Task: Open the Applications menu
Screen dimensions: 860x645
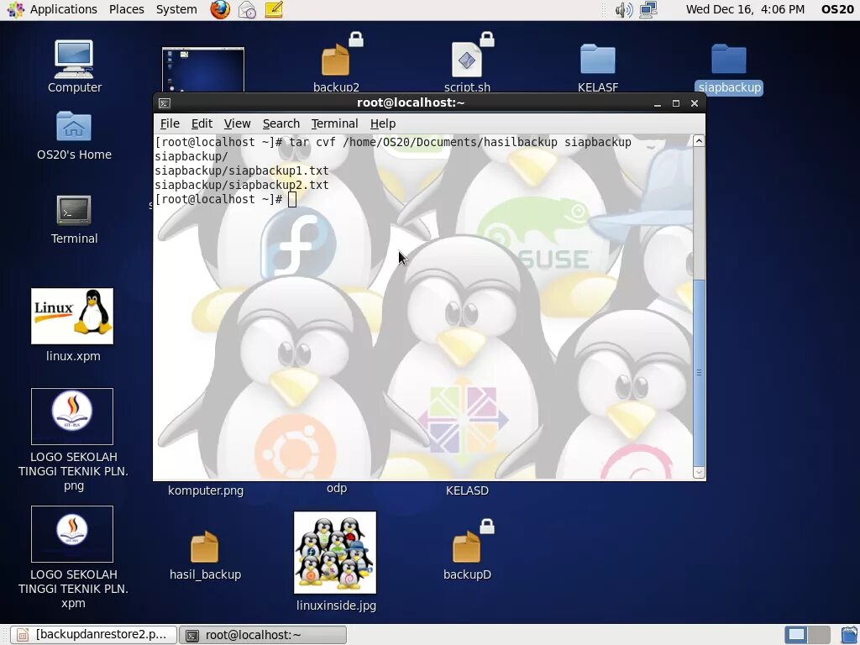Action: (x=63, y=9)
